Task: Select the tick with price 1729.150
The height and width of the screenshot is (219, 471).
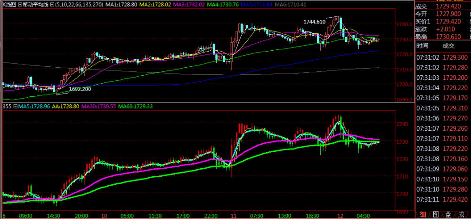Action: pyautogui.click(x=443, y=179)
